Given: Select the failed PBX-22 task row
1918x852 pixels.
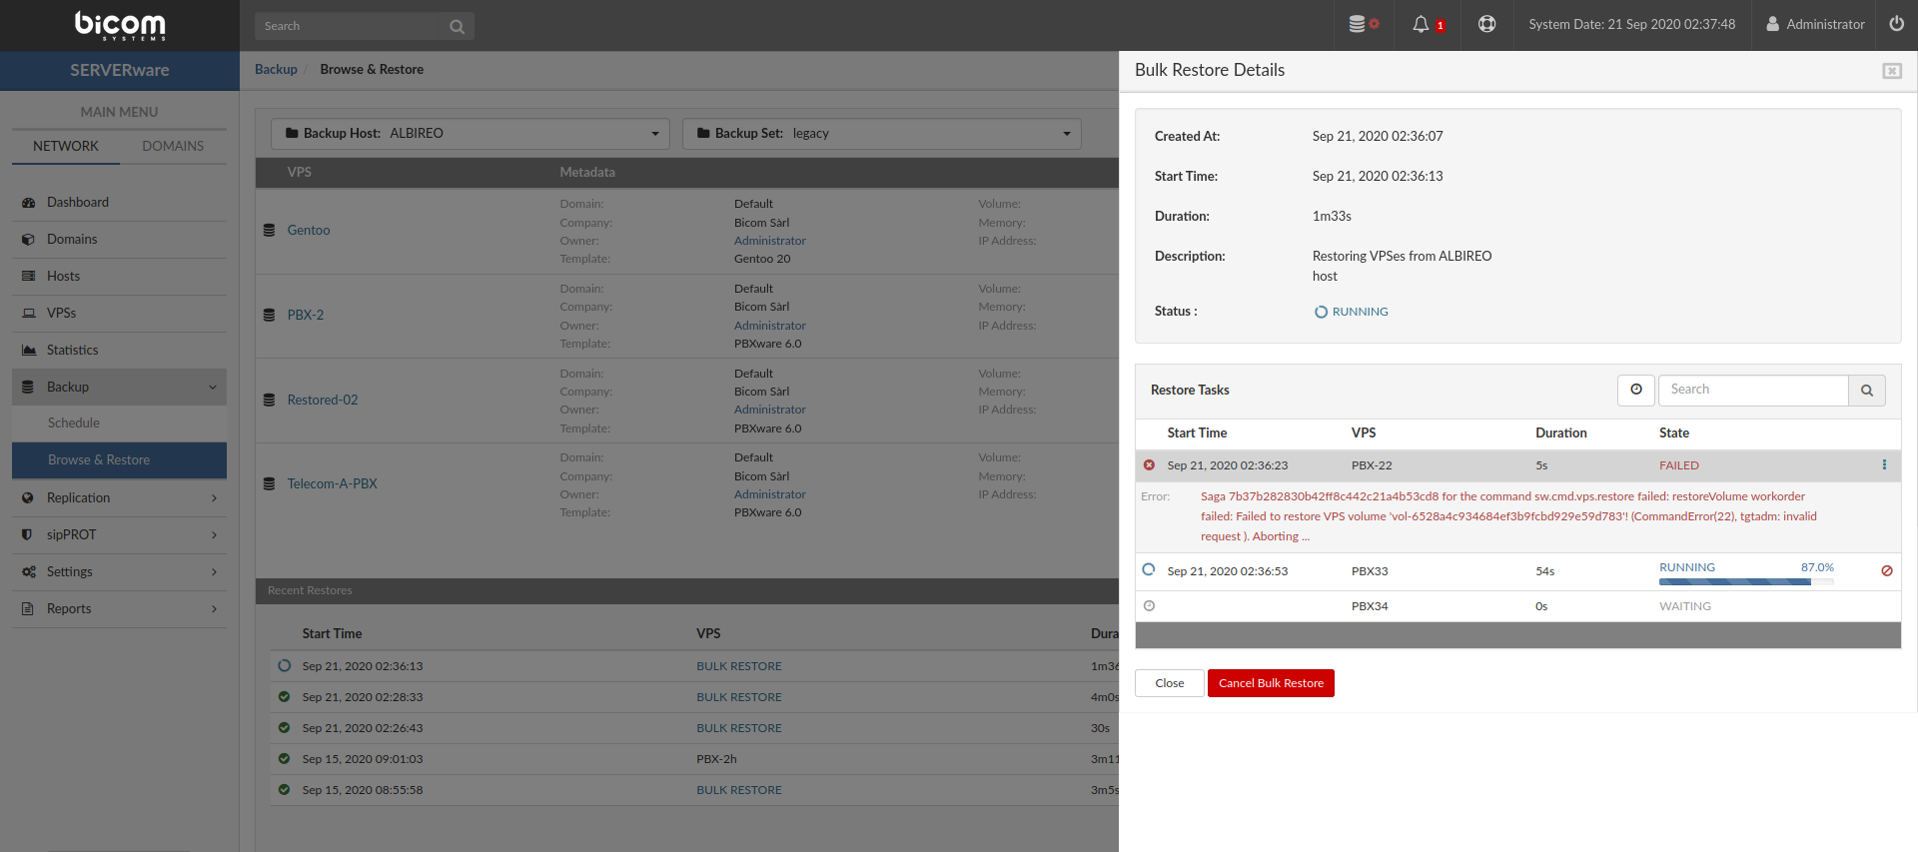Looking at the screenshot, I should pos(1518,465).
